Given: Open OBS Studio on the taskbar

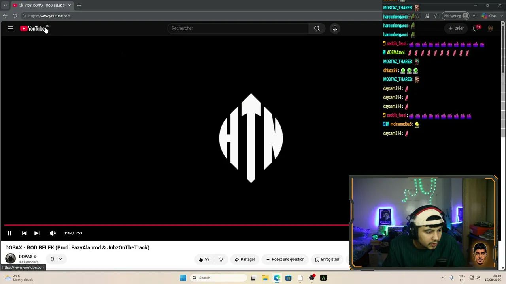Looking at the screenshot, I should tap(312, 278).
